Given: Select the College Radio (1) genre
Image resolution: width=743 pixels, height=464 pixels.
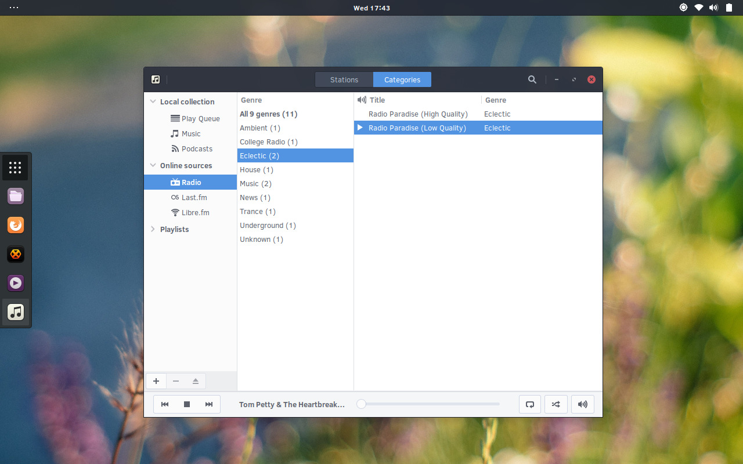Looking at the screenshot, I should click(x=295, y=142).
